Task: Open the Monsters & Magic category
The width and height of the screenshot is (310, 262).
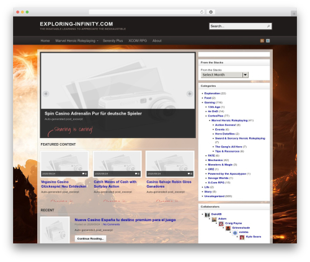Action: pos(220,165)
